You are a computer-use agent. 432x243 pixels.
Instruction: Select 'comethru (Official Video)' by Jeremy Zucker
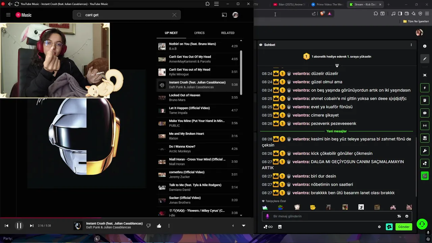198,174
